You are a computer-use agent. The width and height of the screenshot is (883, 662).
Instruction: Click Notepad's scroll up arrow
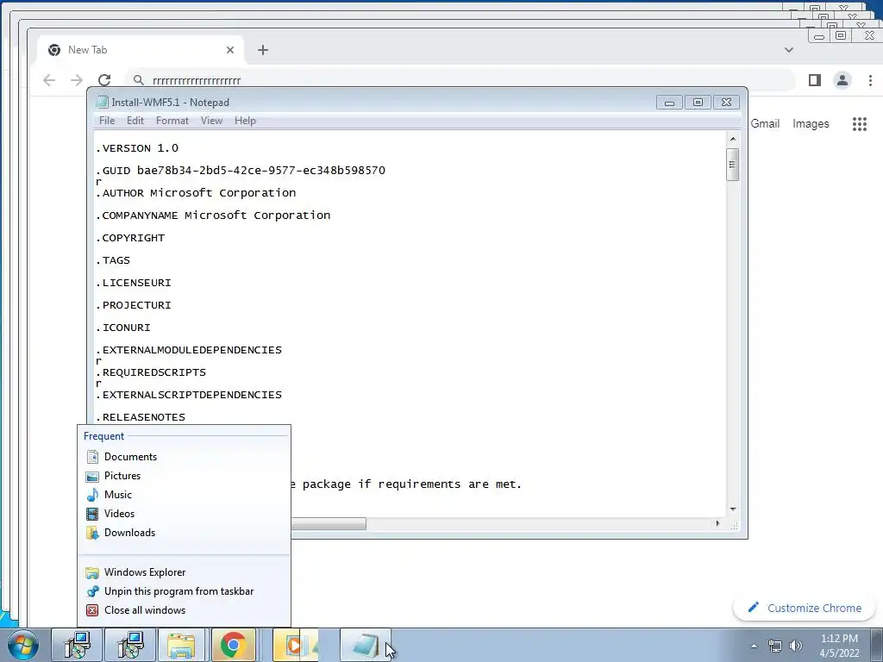click(733, 139)
